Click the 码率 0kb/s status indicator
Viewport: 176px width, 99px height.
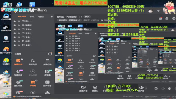click(128, 97)
